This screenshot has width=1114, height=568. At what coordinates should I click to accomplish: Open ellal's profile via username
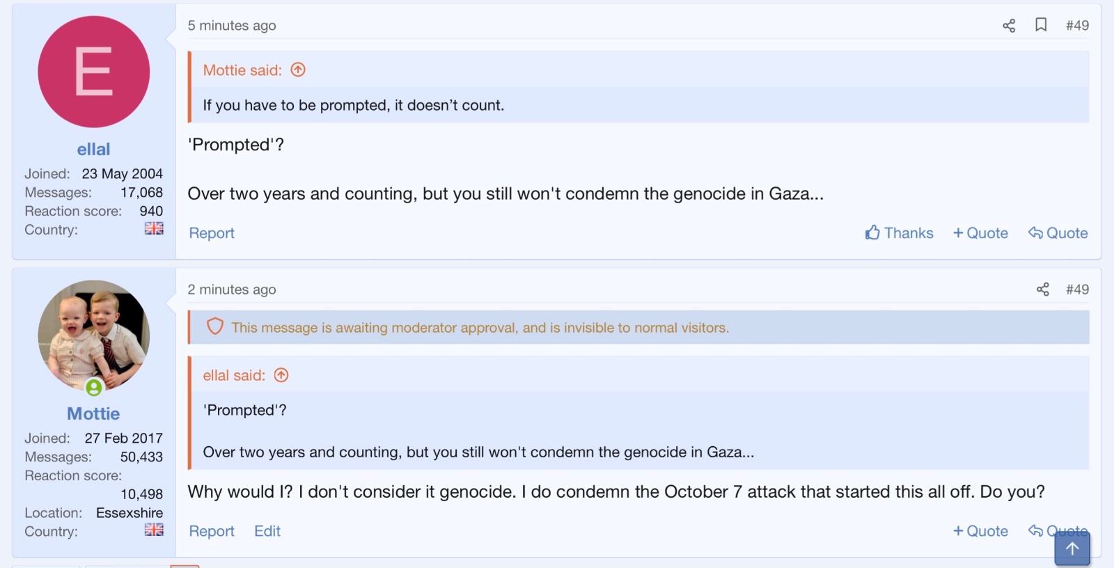(93, 149)
